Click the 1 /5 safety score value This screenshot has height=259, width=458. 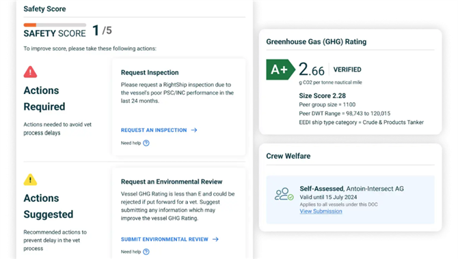[x=102, y=30]
